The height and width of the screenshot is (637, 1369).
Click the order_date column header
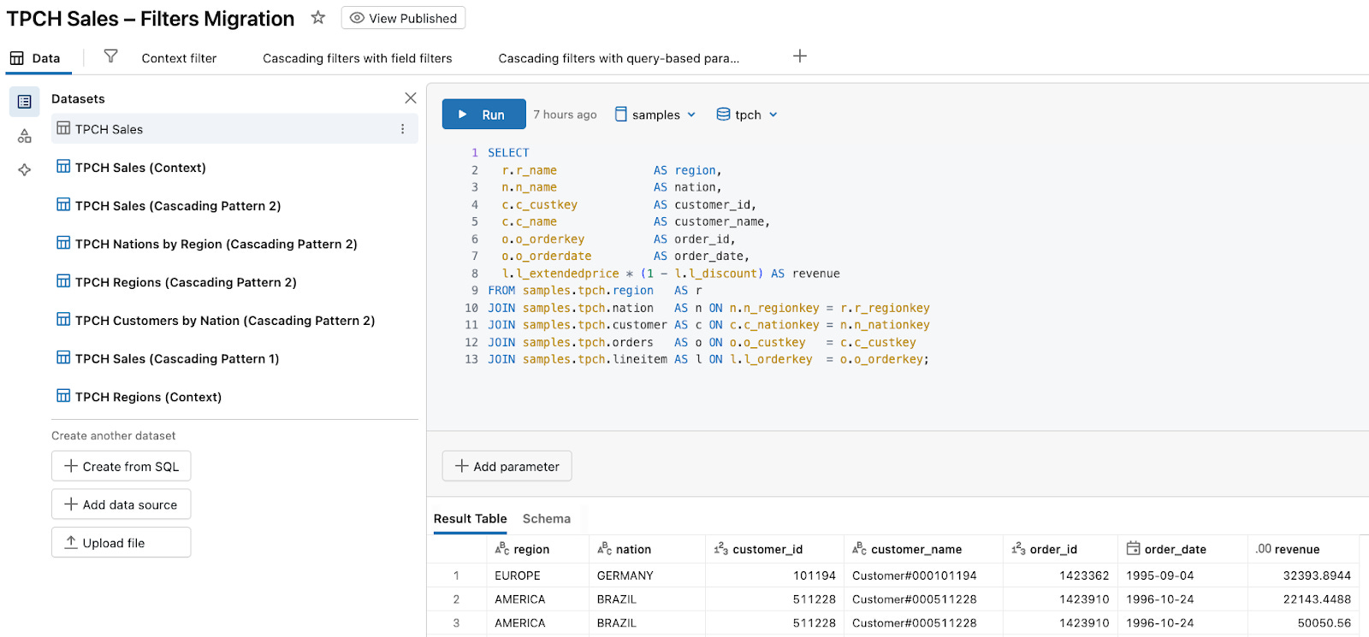pyautogui.click(x=1182, y=549)
